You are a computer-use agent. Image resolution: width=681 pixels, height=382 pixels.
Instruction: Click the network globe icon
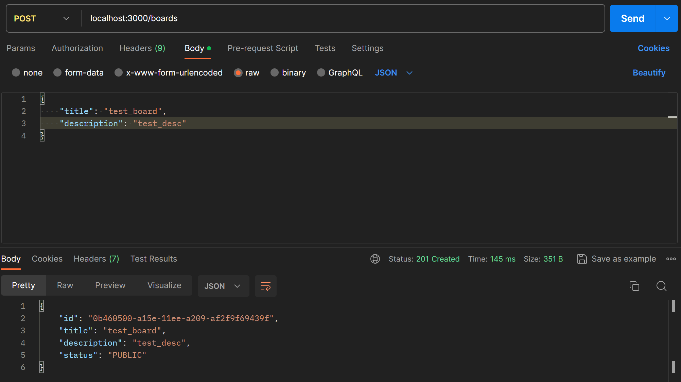click(x=375, y=259)
